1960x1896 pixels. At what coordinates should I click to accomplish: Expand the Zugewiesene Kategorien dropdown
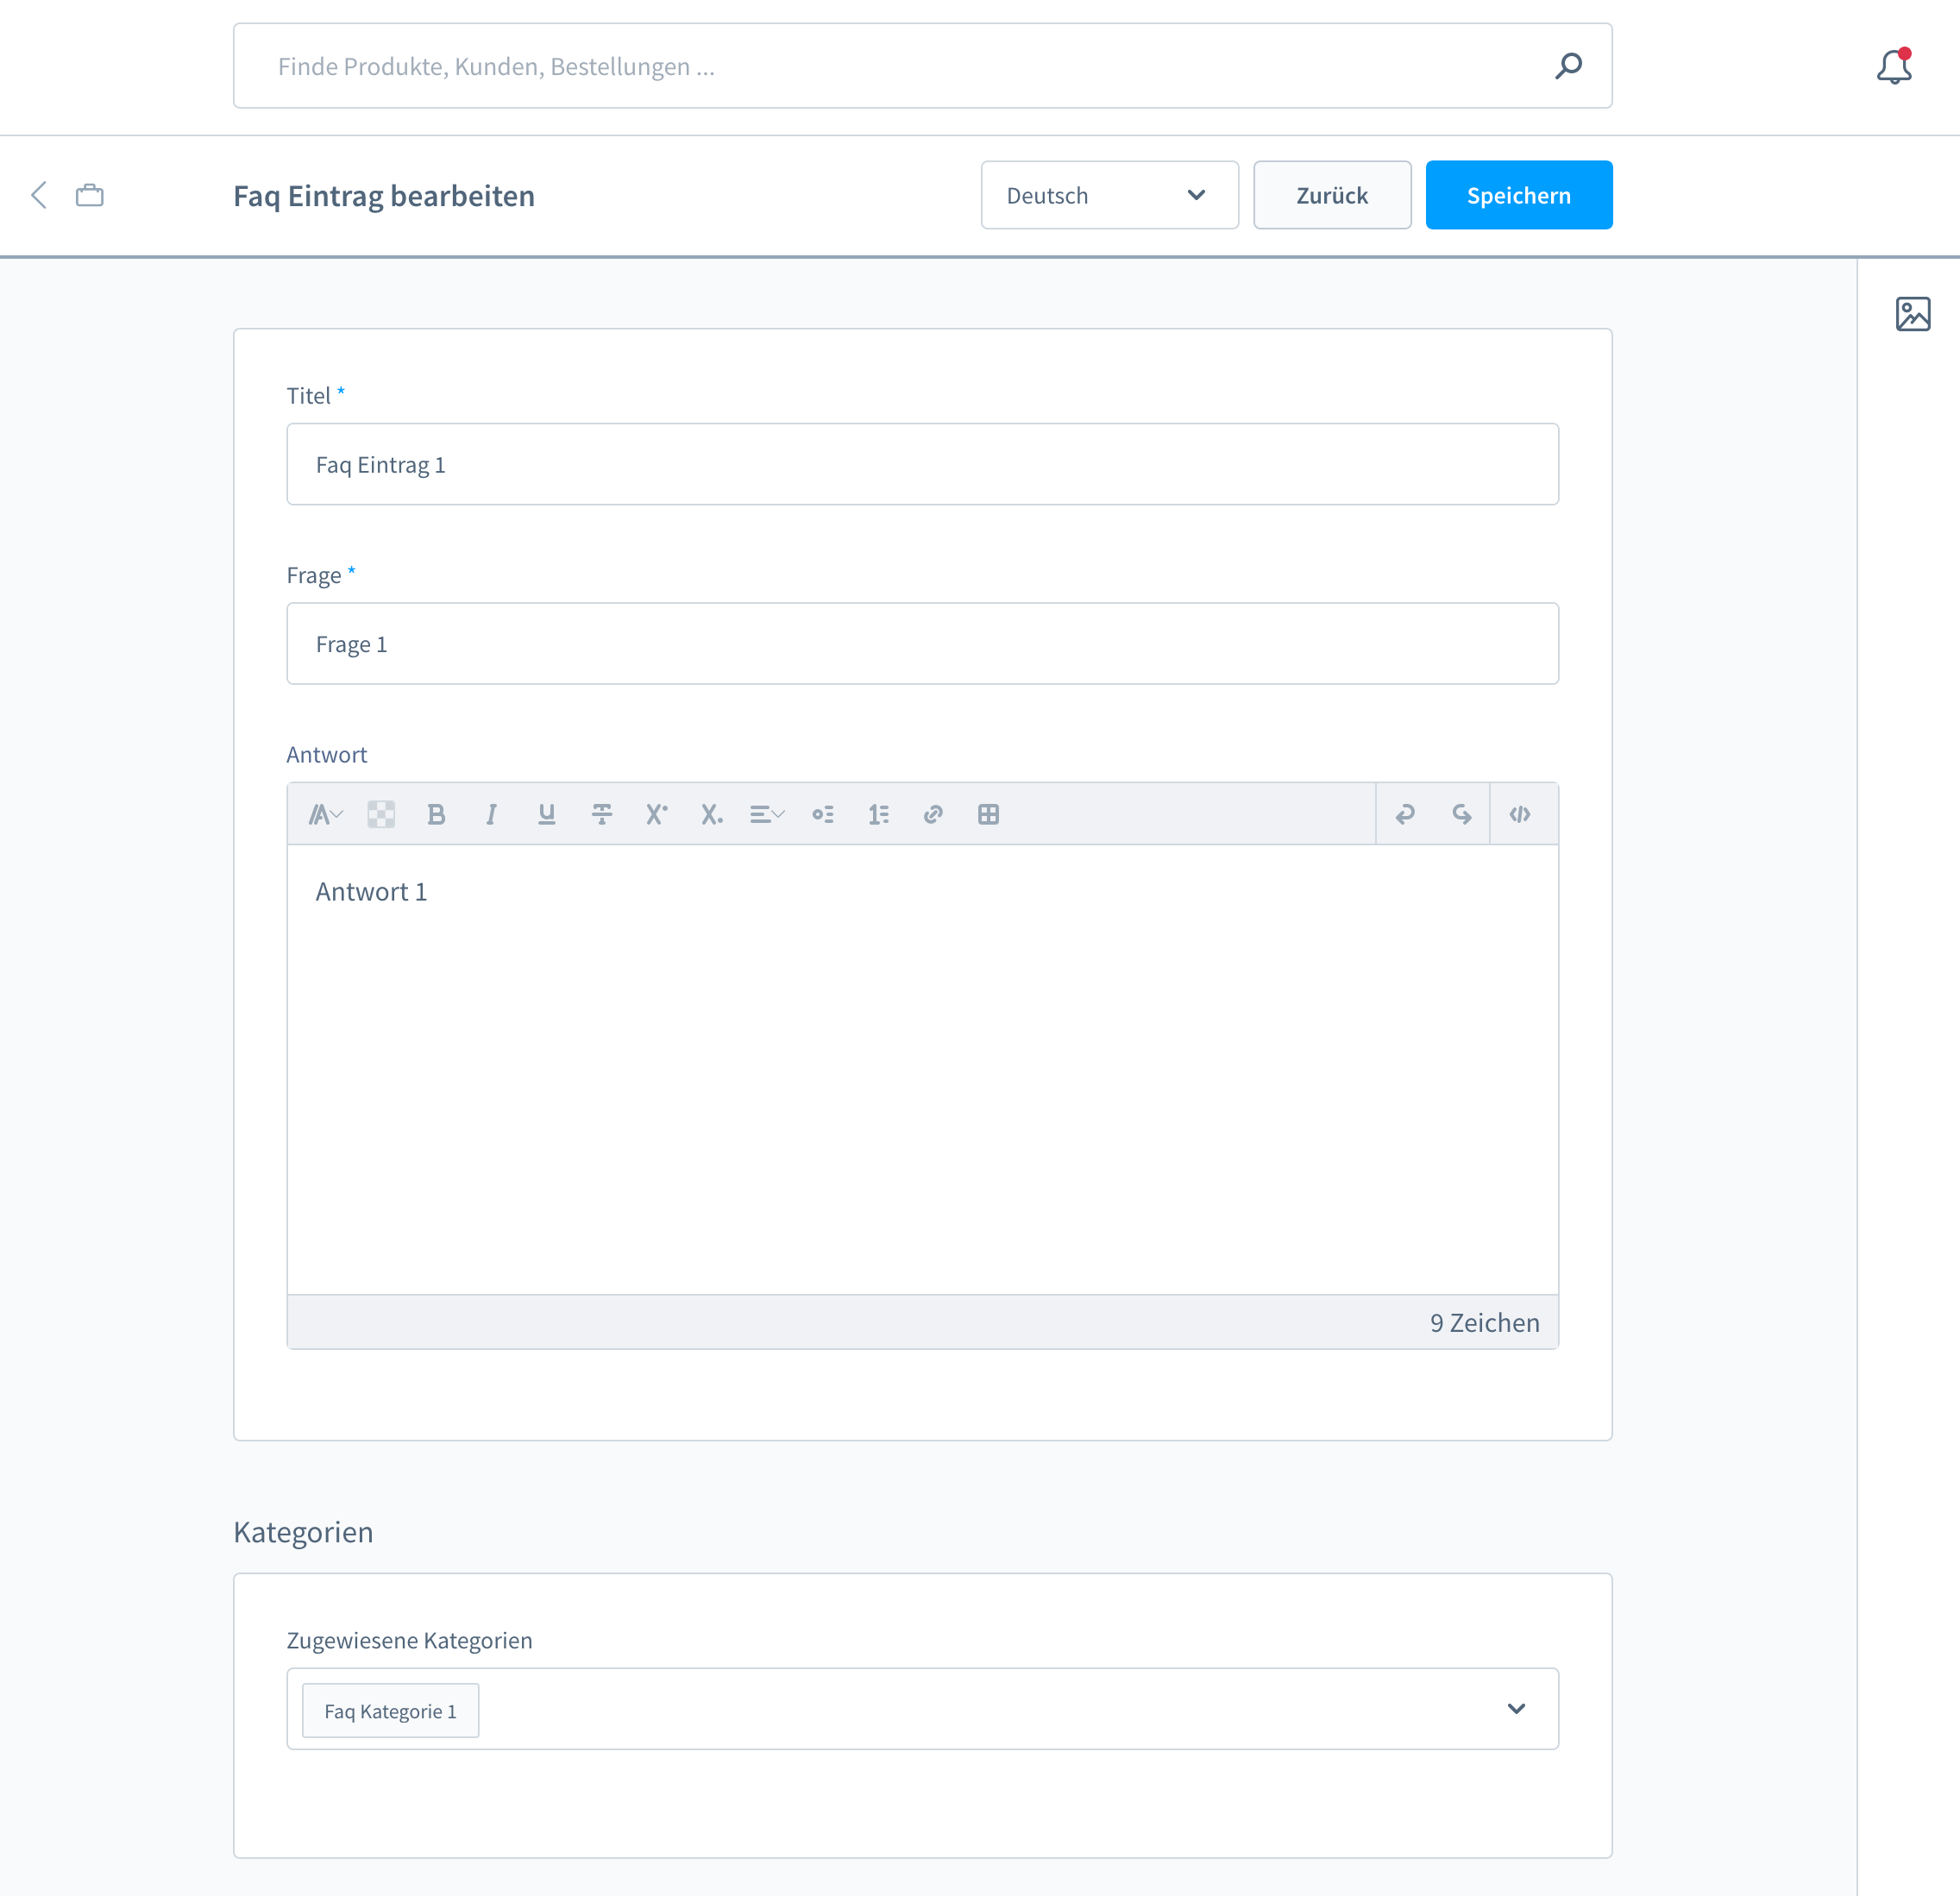coord(1516,1709)
